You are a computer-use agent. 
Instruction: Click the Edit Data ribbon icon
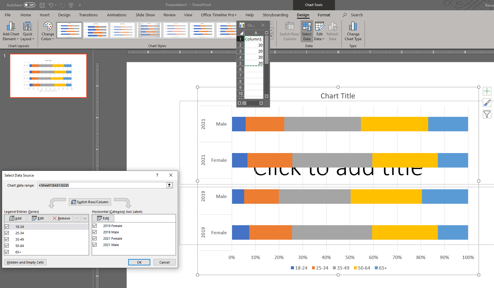point(320,27)
